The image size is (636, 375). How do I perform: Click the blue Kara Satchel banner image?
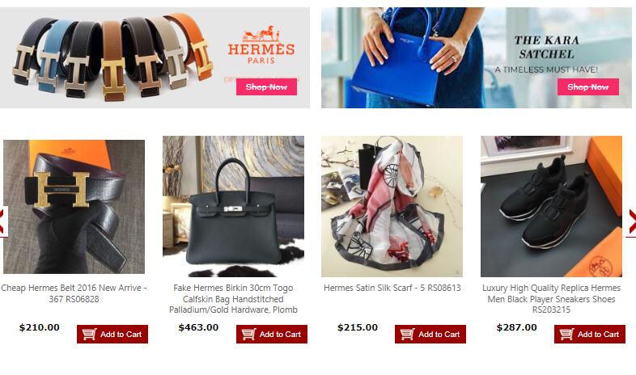pyautogui.click(x=476, y=57)
